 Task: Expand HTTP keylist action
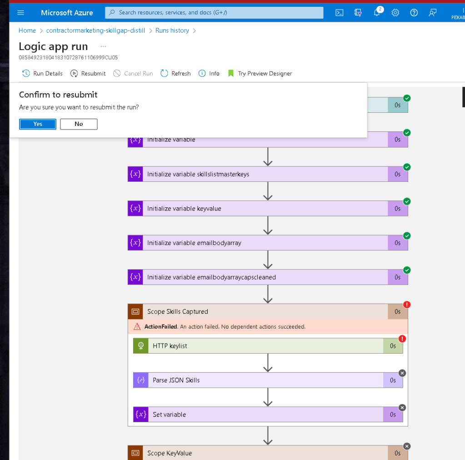coord(268,346)
